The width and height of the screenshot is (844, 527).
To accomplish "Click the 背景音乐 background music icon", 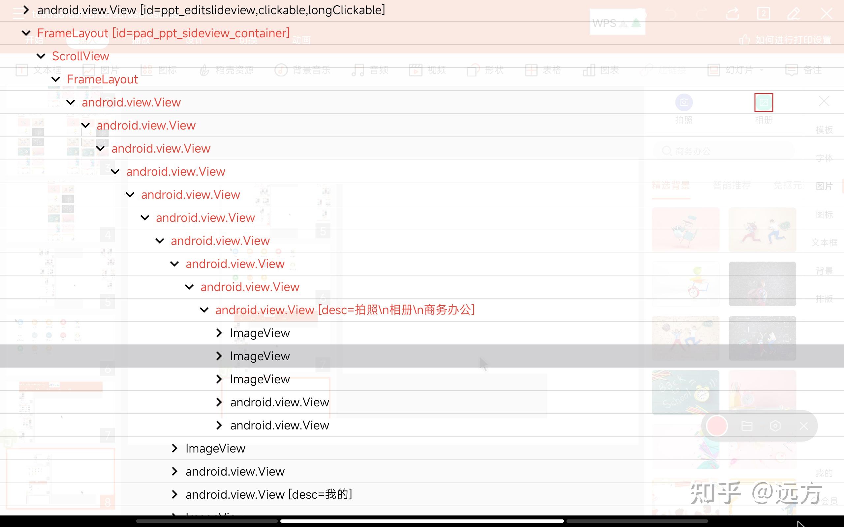I will tap(281, 70).
